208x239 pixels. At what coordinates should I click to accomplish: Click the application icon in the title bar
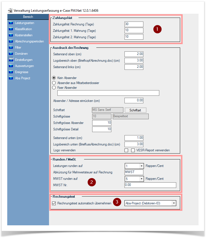(10, 11)
